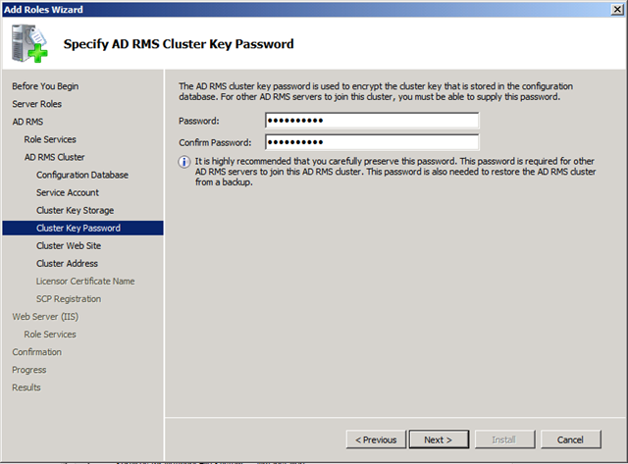Click the Add Roles Wizard title bar text

click(43, 9)
